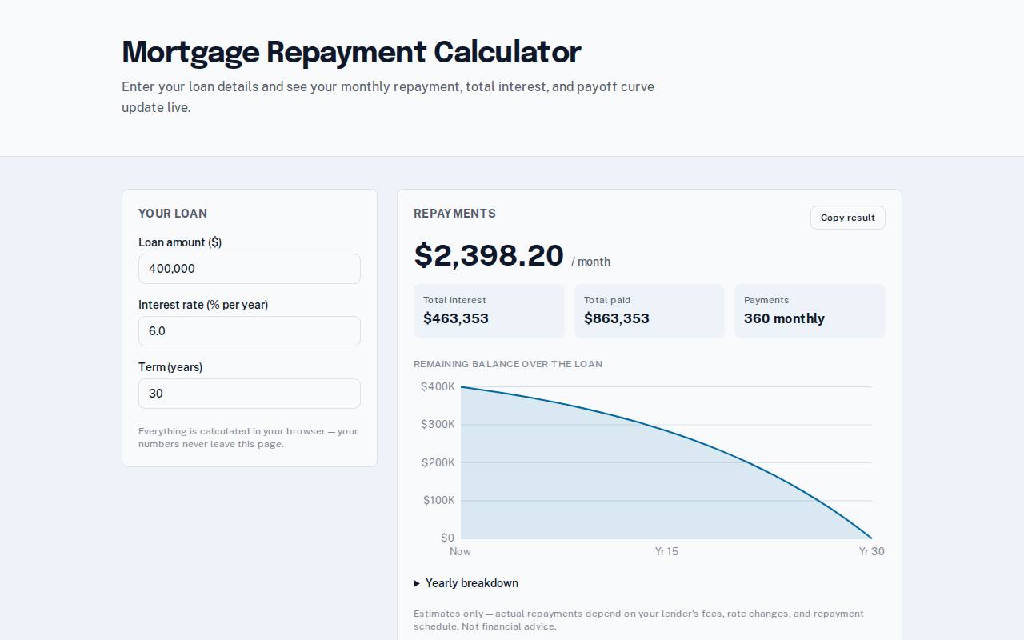1024x640 pixels.
Task: Click the Yr 15 chart axis label
Action: click(x=666, y=551)
